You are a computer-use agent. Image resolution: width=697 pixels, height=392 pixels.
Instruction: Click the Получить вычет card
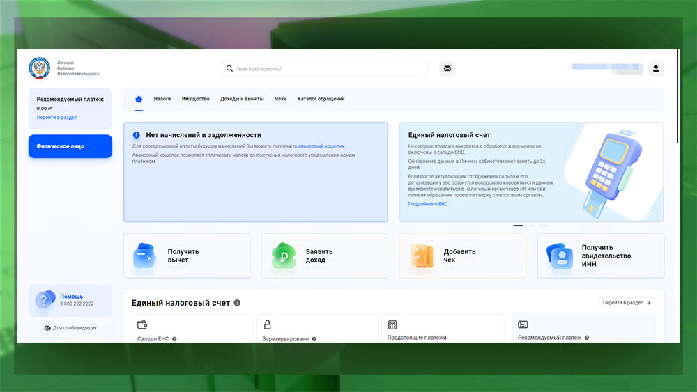tap(187, 256)
